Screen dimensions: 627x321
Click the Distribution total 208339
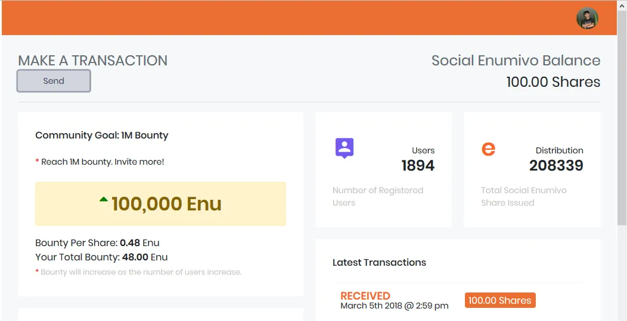point(556,165)
